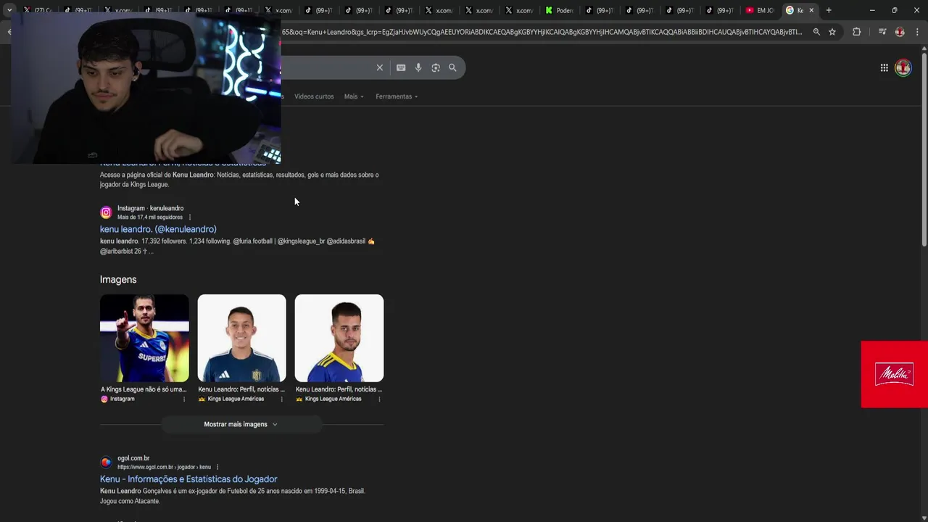The width and height of the screenshot is (928, 522).
Task: Open options for middle Kings League image
Action: pos(281,399)
